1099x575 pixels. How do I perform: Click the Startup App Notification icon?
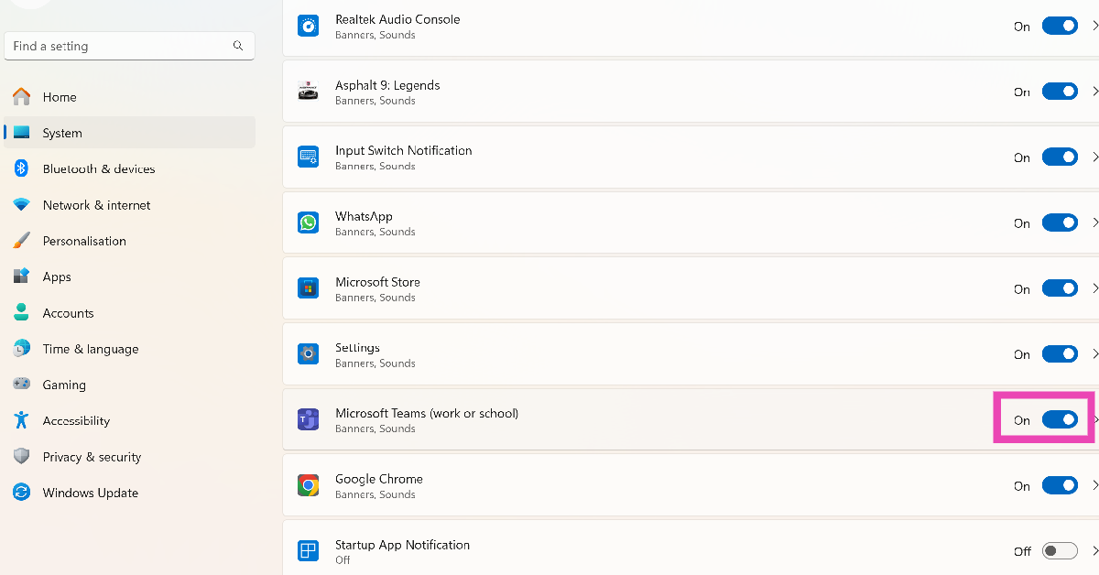308,551
